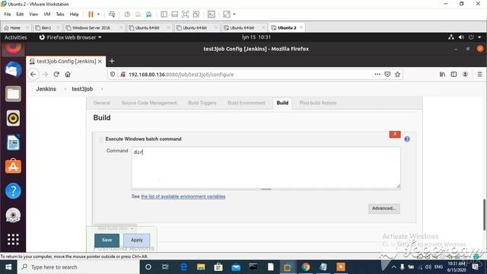Click inside the Command text area
487x274 pixels.
266,168
